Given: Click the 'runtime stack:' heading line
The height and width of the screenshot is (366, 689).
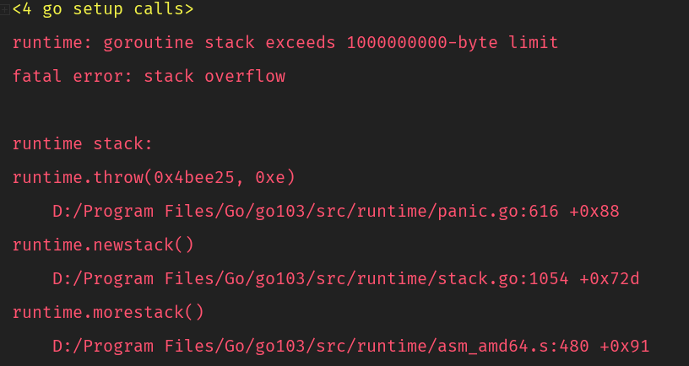Looking at the screenshot, I should pos(83,144).
